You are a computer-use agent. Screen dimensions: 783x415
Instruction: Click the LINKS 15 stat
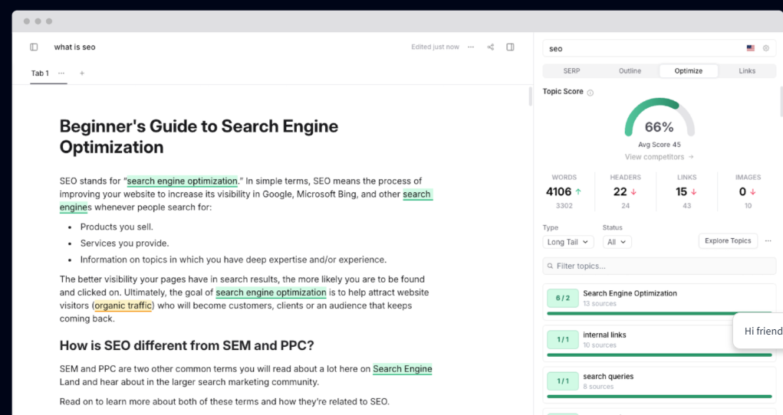686,191
